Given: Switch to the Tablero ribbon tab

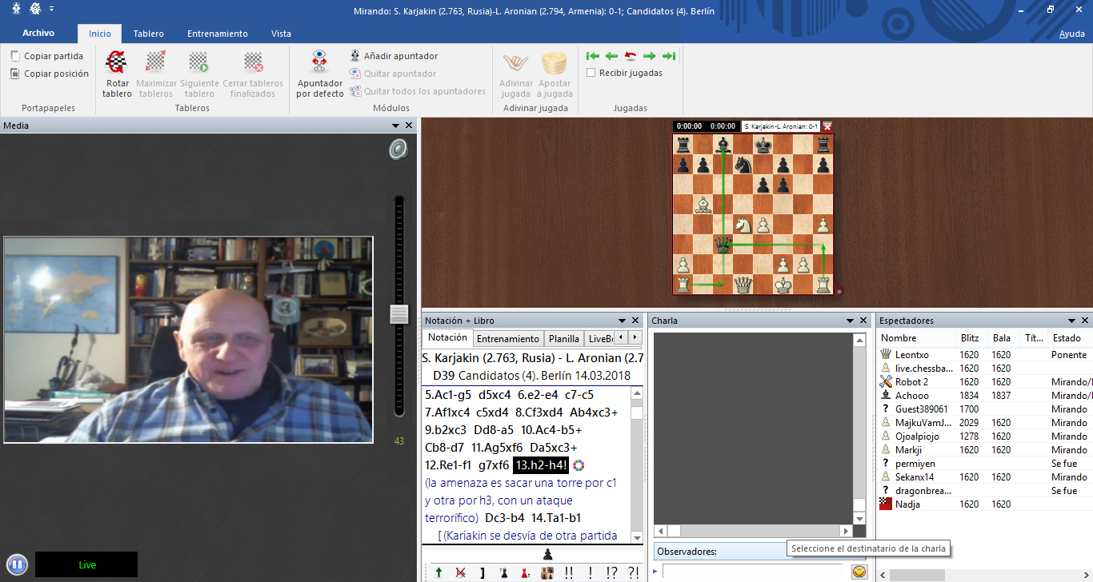Looking at the screenshot, I should point(148,34).
